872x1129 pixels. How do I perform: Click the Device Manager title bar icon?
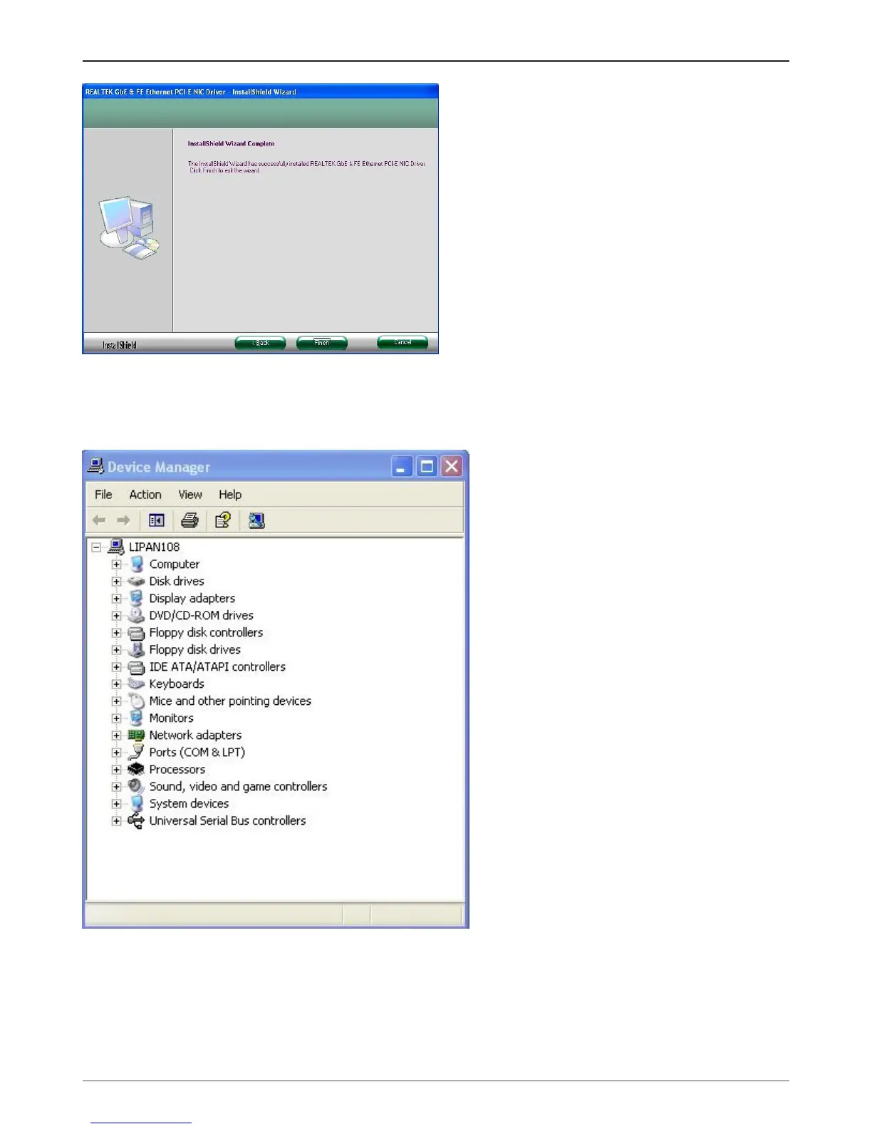point(95,466)
